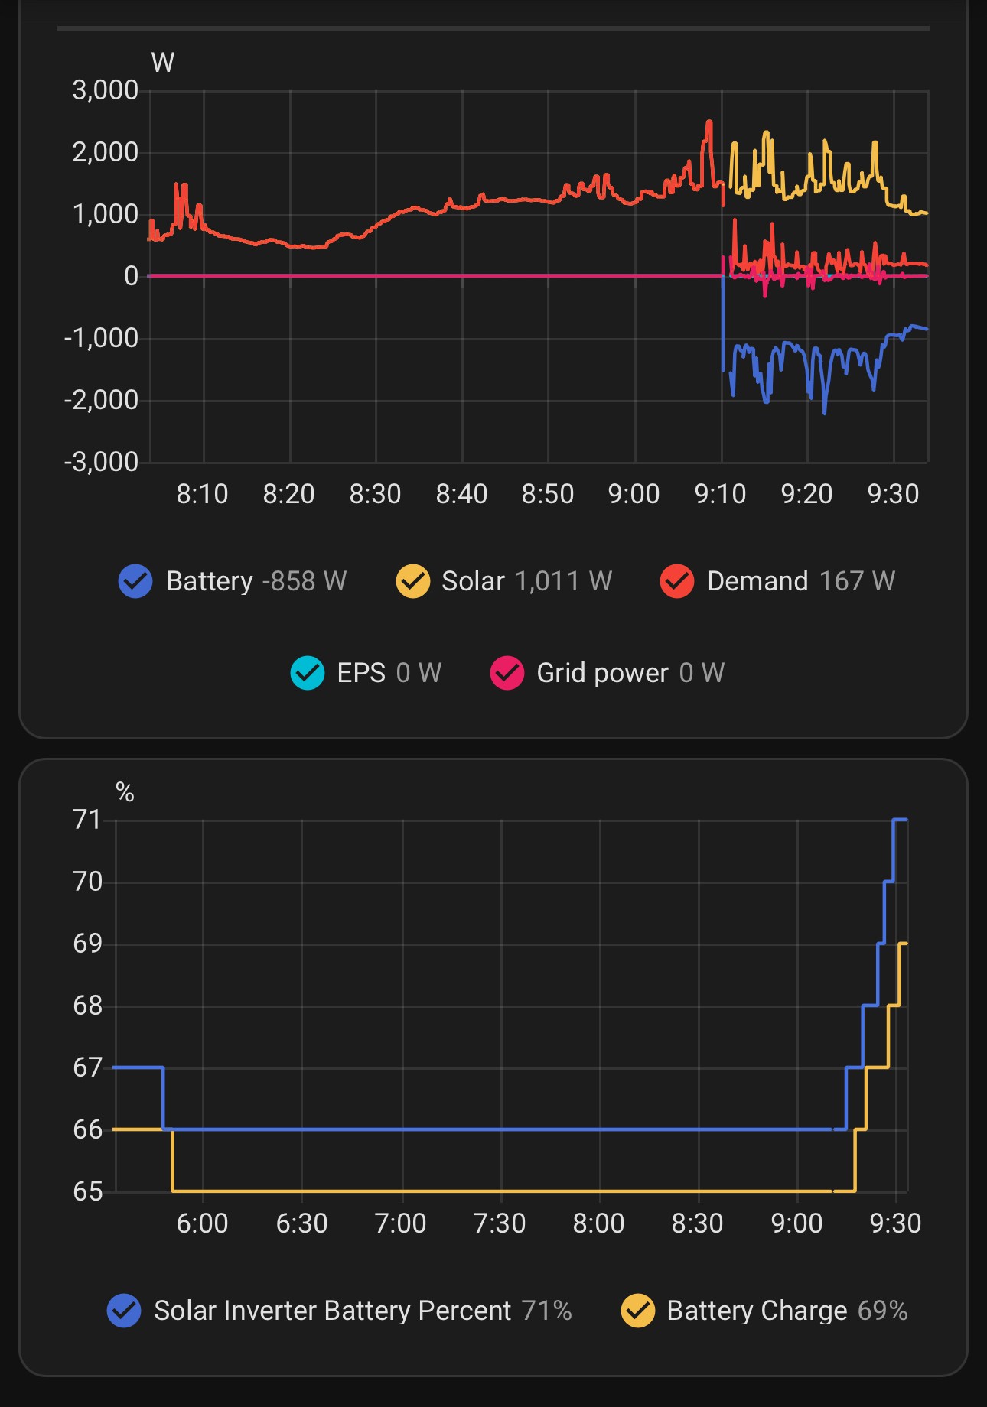Viewport: 987px width, 1407px height.
Task: Click the -3,000 label on W axis
Action: (x=101, y=462)
